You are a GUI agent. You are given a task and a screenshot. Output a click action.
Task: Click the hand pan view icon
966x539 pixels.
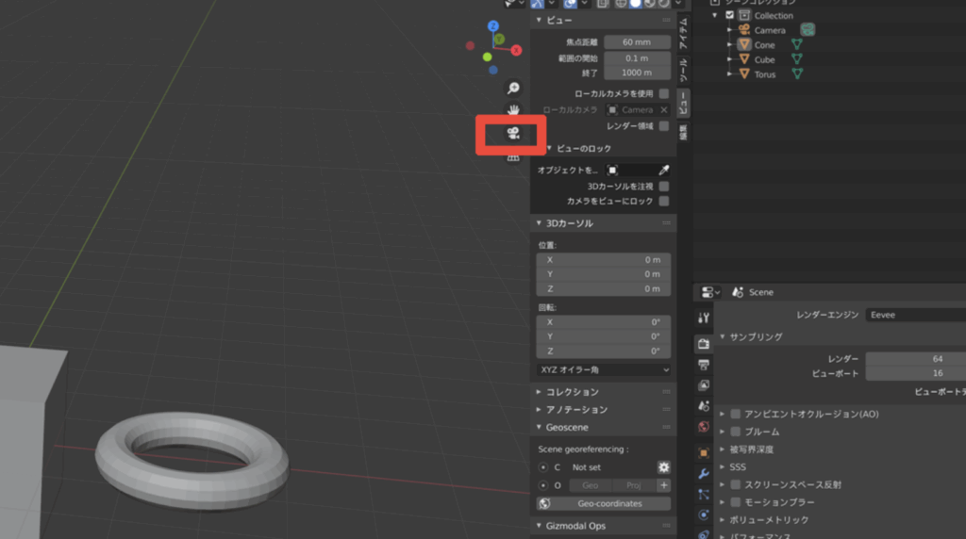click(513, 108)
